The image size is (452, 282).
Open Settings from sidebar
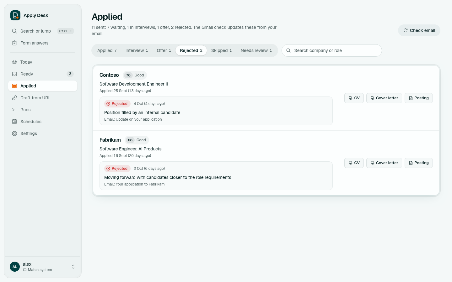43,133
